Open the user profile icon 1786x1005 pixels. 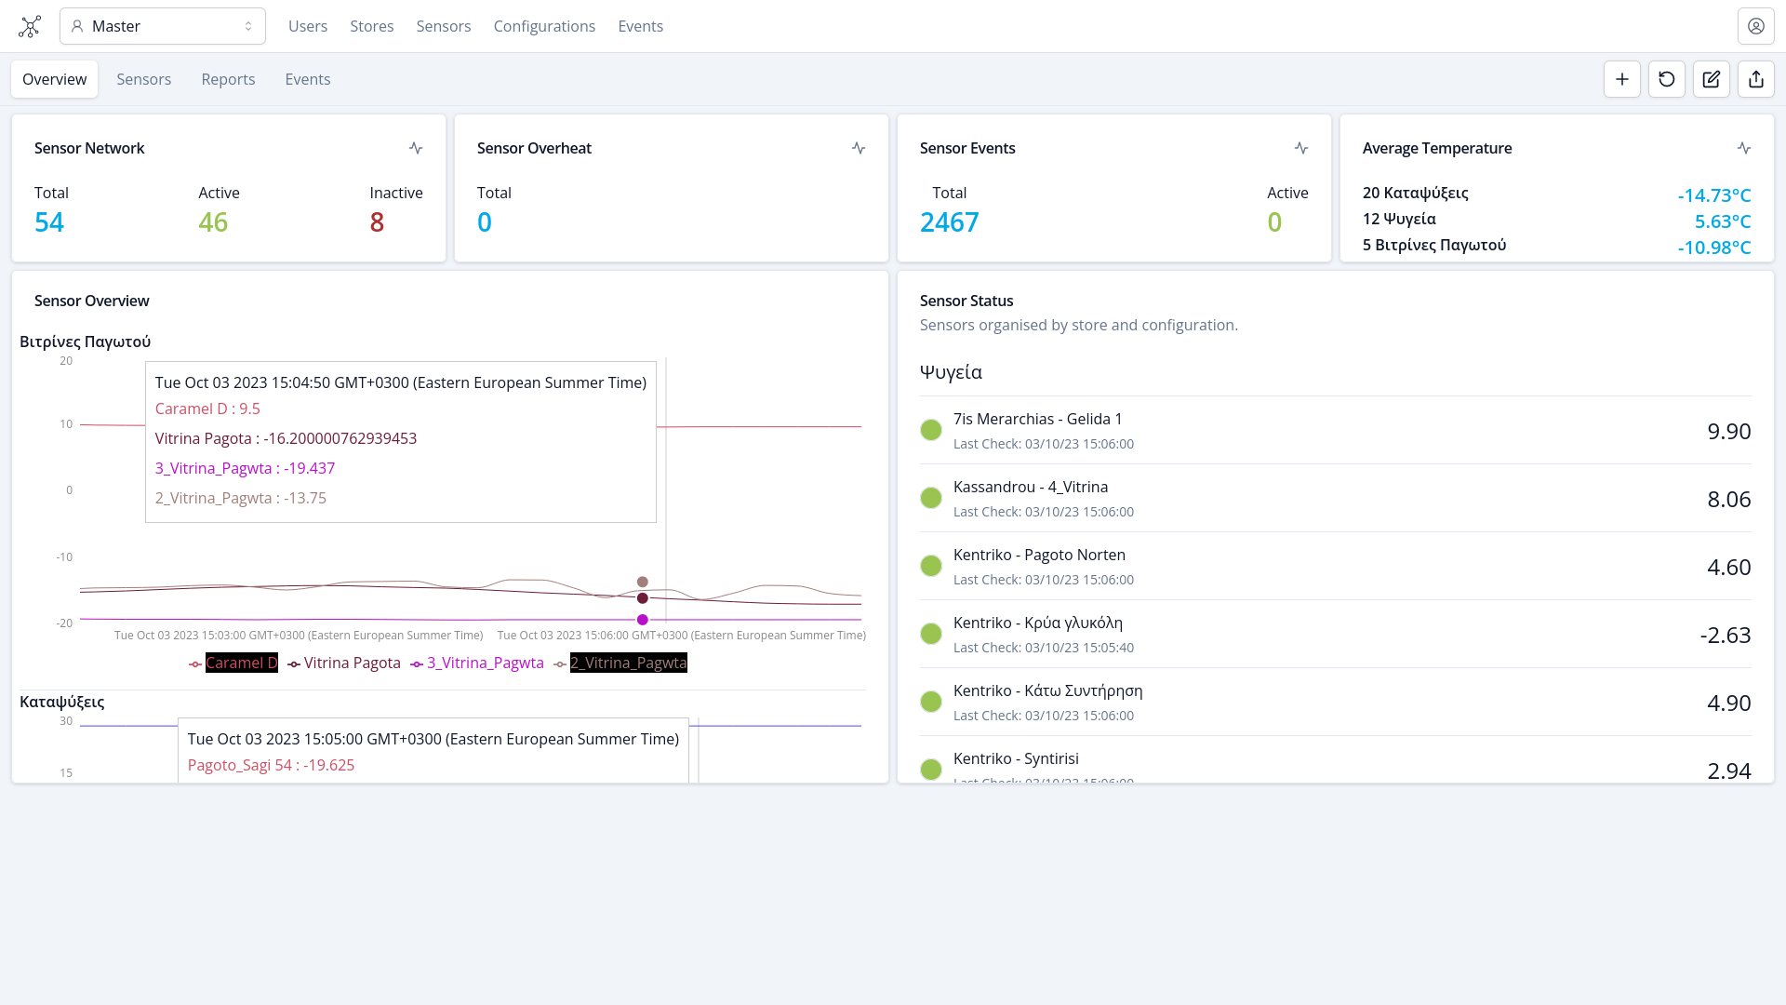pyautogui.click(x=1755, y=26)
